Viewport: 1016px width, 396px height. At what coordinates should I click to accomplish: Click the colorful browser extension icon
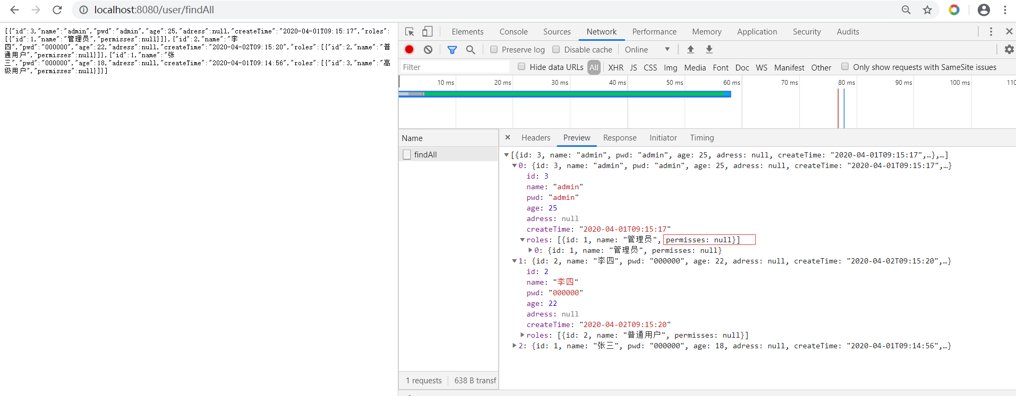pos(954,10)
